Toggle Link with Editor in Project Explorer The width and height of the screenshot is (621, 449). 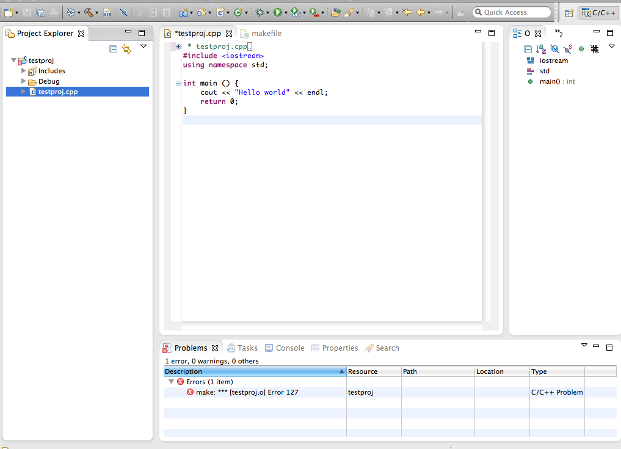point(126,49)
